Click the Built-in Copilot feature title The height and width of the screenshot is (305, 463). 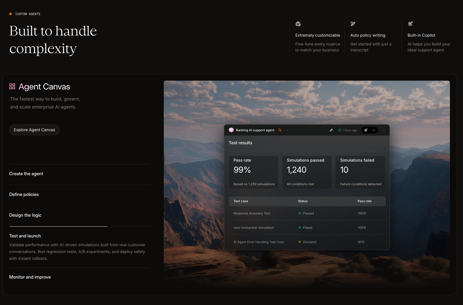[421, 35]
